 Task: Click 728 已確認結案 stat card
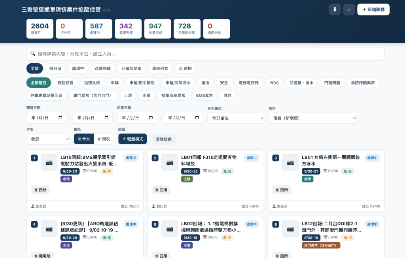[187, 28]
